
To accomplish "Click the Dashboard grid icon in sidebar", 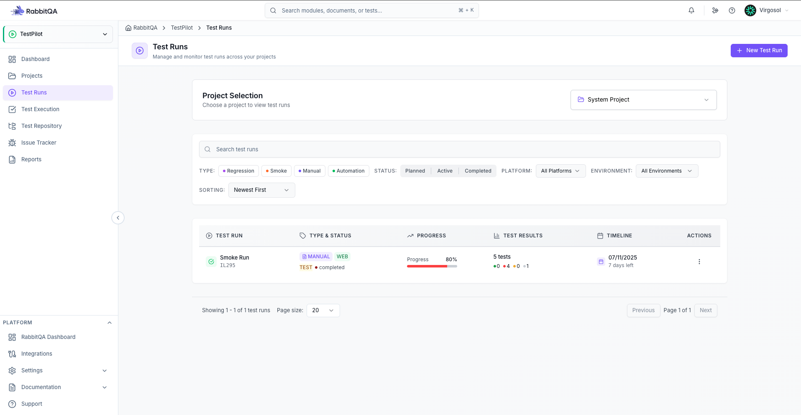I will coord(12,59).
